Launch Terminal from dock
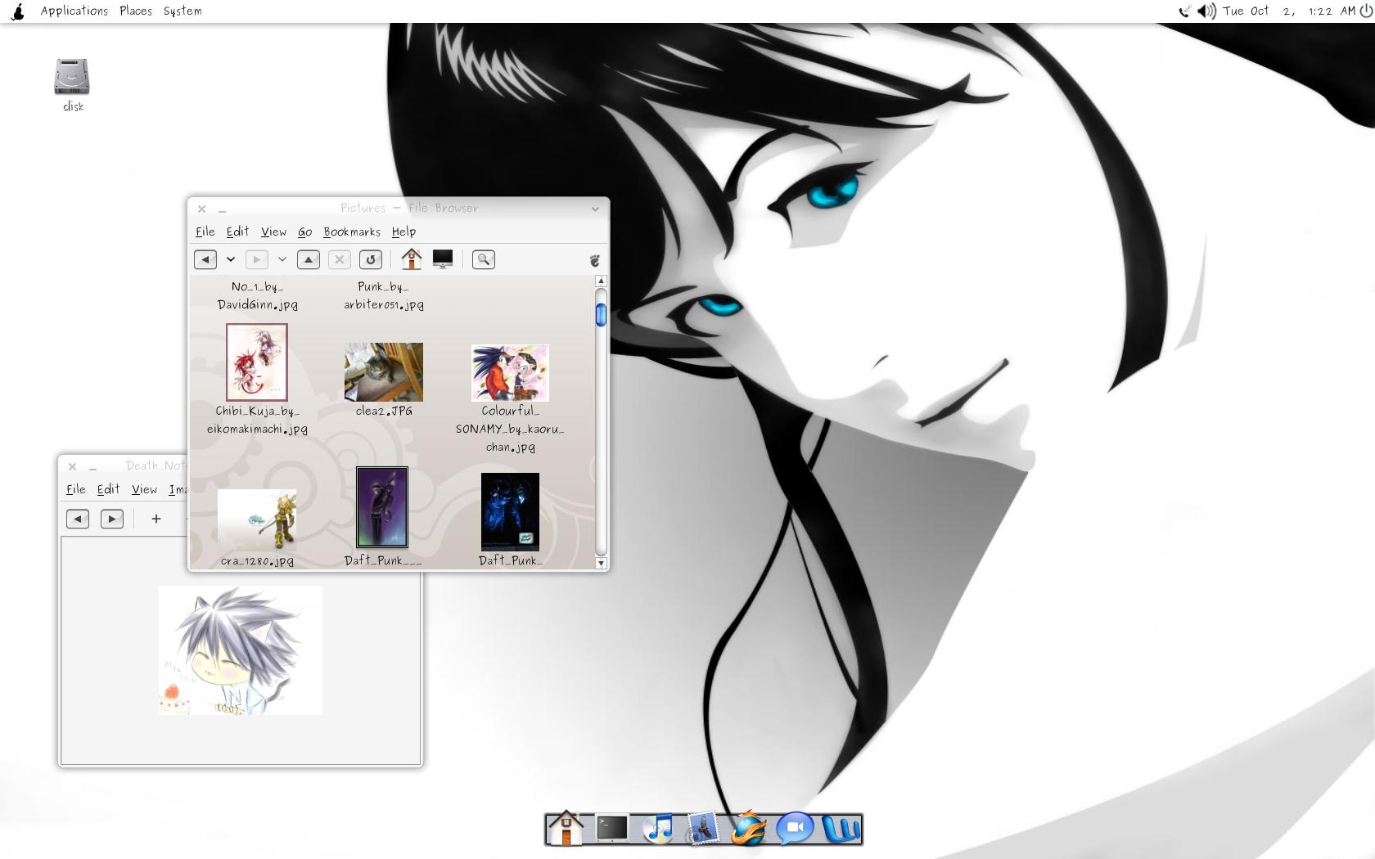 [x=611, y=828]
